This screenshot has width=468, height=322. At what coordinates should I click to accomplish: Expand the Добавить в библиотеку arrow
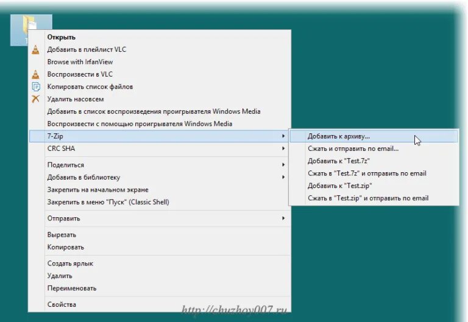pyautogui.click(x=283, y=177)
